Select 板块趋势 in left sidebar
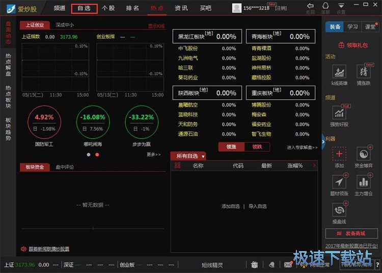The width and height of the screenshot is (382, 273). 8,129
